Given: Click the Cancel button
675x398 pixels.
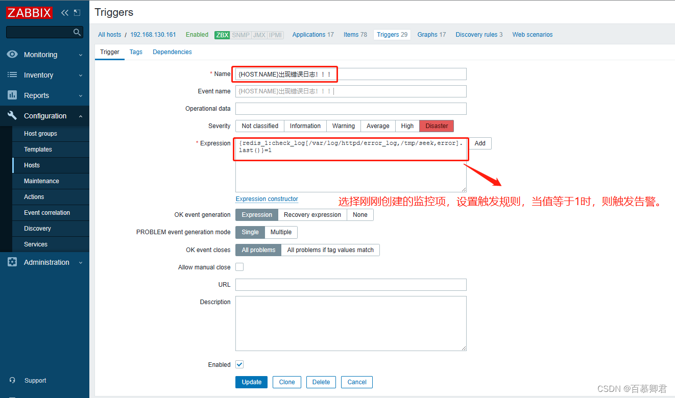Looking at the screenshot, I should 357,382.
